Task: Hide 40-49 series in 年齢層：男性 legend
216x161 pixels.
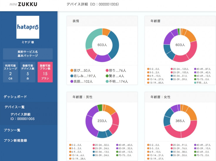Action: click(118, 145)
